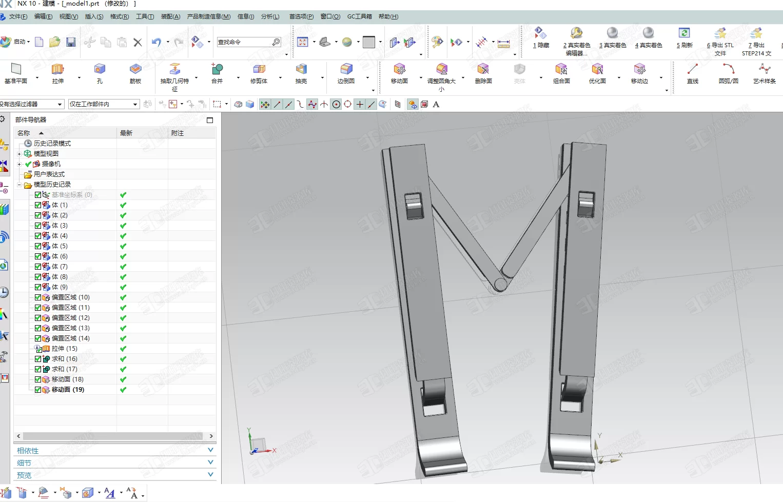
Task: Toggle the 偏置区域 (14) checkbox
Action: (x=38, y=338)
